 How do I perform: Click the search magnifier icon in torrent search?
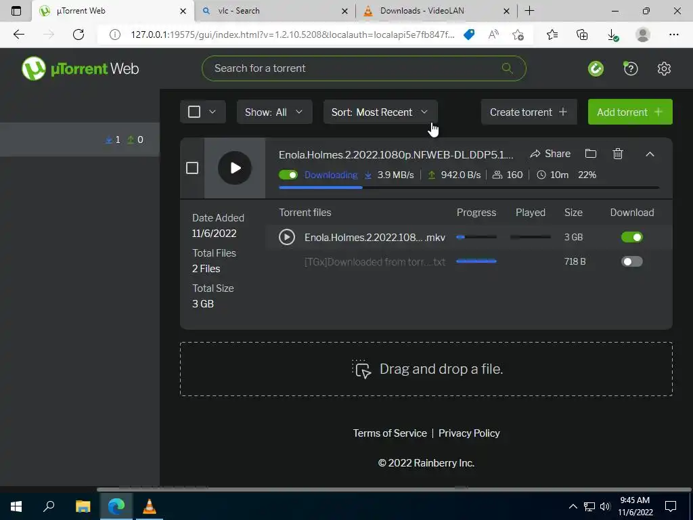point(507,68)
